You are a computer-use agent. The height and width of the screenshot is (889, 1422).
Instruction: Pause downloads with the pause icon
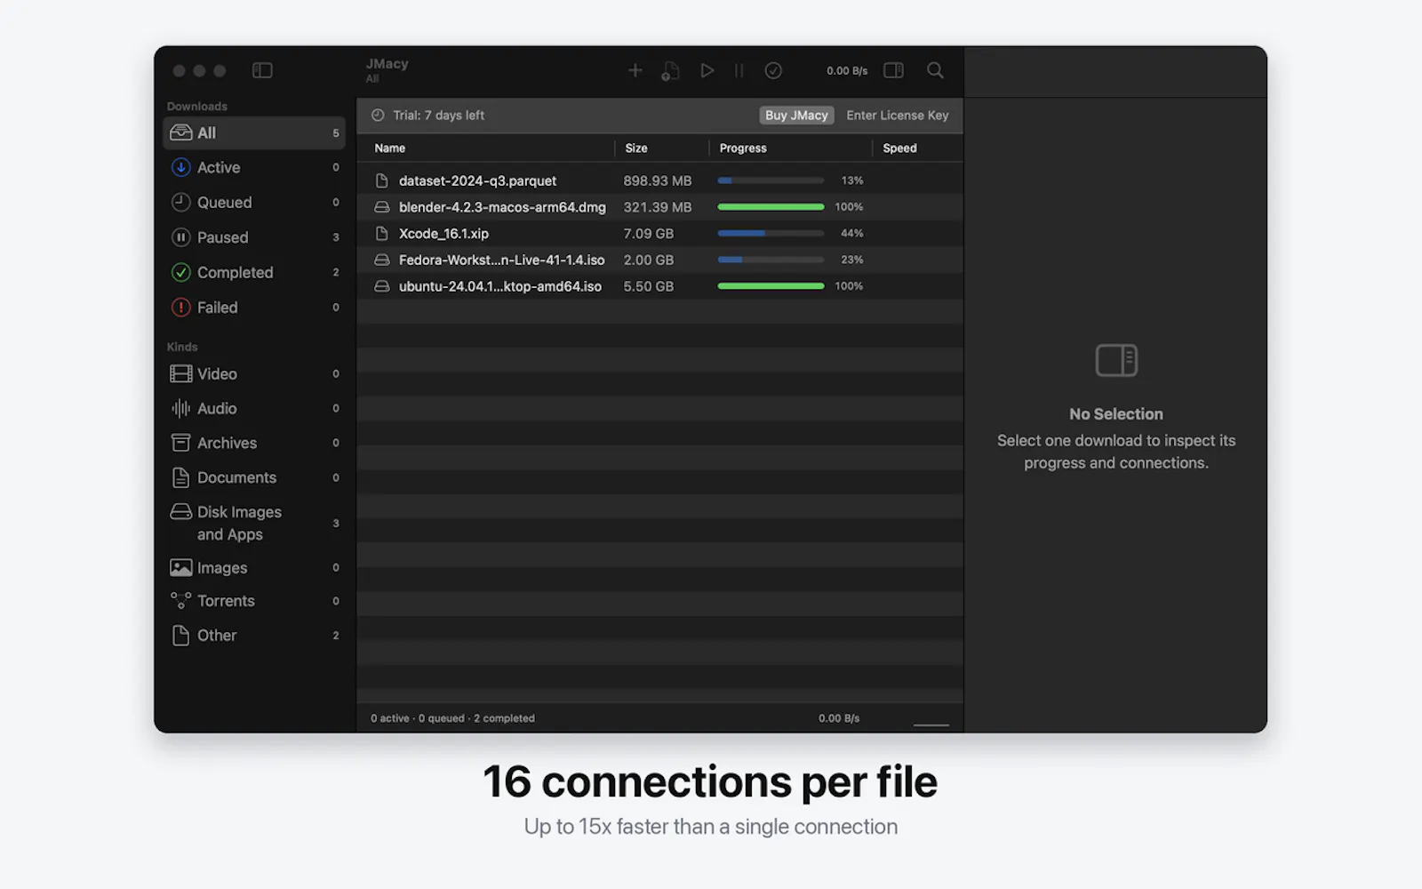pyautogui.click(x=739, y=70)
